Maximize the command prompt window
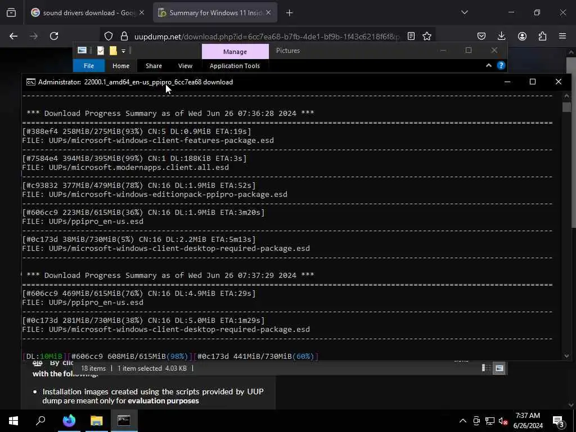 click(532, 82)
